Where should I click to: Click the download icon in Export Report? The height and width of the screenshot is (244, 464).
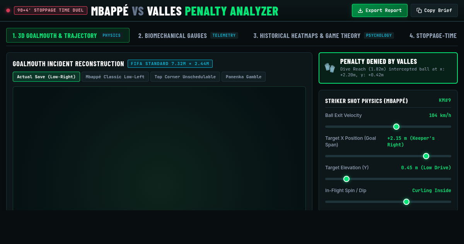(360, 10)
